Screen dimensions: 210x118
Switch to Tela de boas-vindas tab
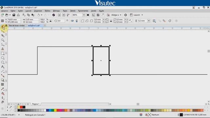(16, 26)
